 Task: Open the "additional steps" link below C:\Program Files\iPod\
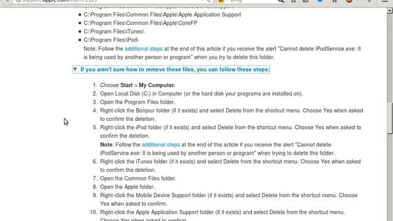[x=144, y=48]
